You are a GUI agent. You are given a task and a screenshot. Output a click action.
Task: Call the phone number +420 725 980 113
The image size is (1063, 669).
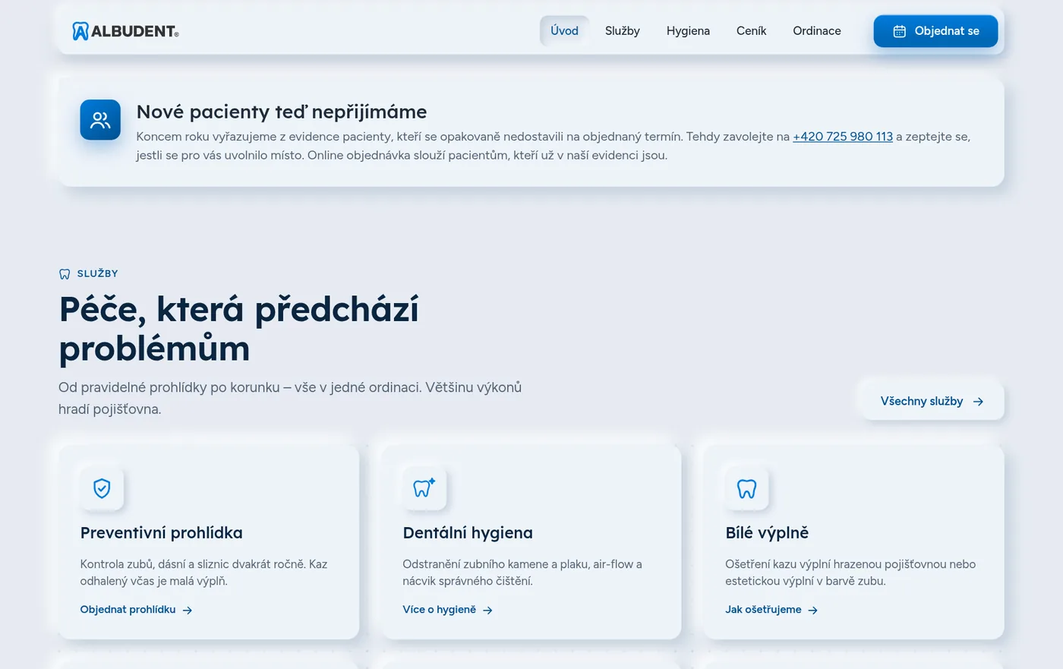coord(843,137)
